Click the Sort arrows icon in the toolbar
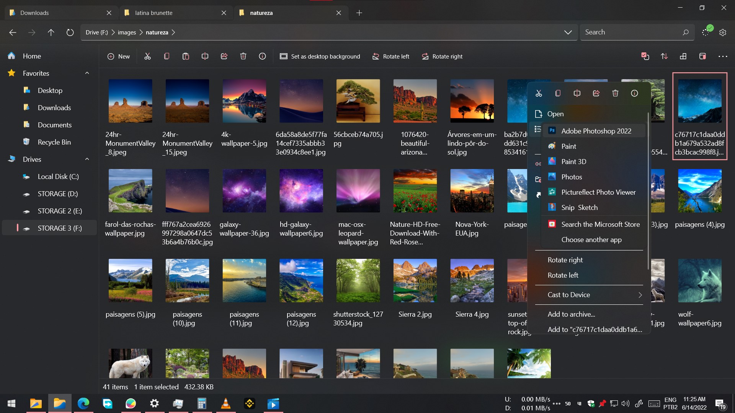 [664, 56]
